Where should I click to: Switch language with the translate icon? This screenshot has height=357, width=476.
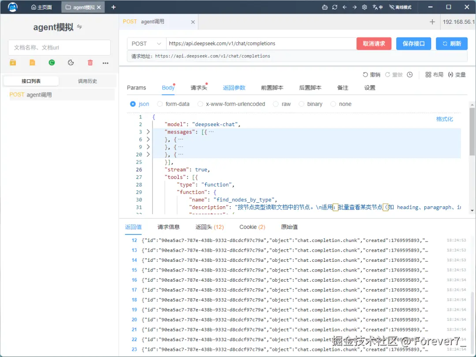[377, 7]
